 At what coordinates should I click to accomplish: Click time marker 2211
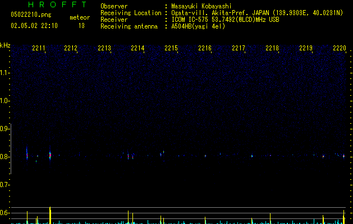39,48
